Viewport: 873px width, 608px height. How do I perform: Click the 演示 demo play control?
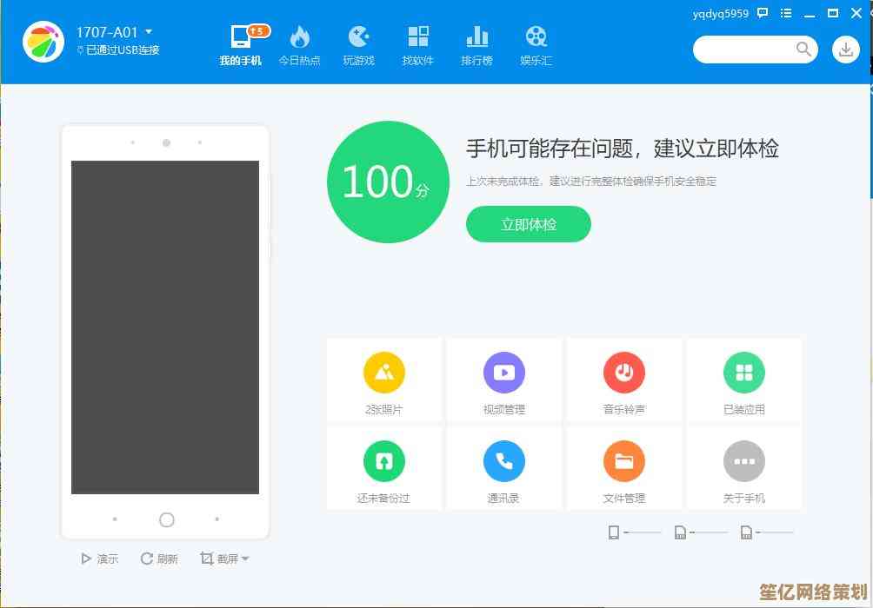click(98, 558)
